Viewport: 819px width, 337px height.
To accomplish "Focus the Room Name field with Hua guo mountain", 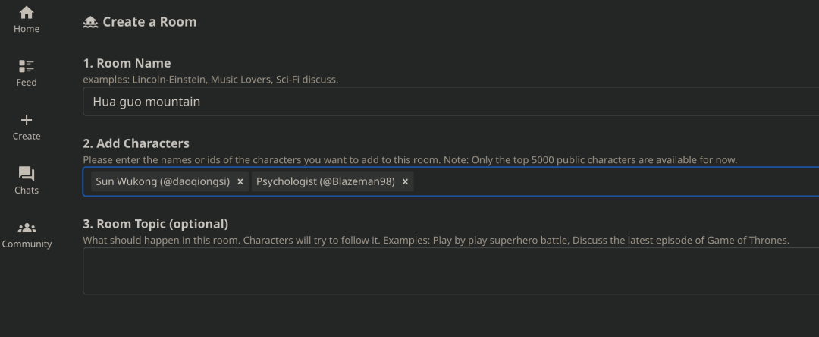I will pyautogui.click(x=450, y=102).
